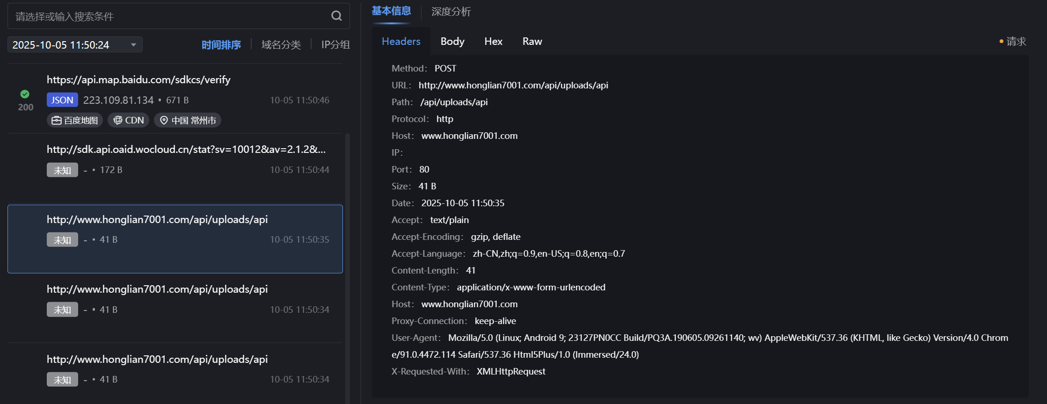1047x404 pixels.
Task: Open the Body tab
Action: pyautogui.click(x=452, y=42)
